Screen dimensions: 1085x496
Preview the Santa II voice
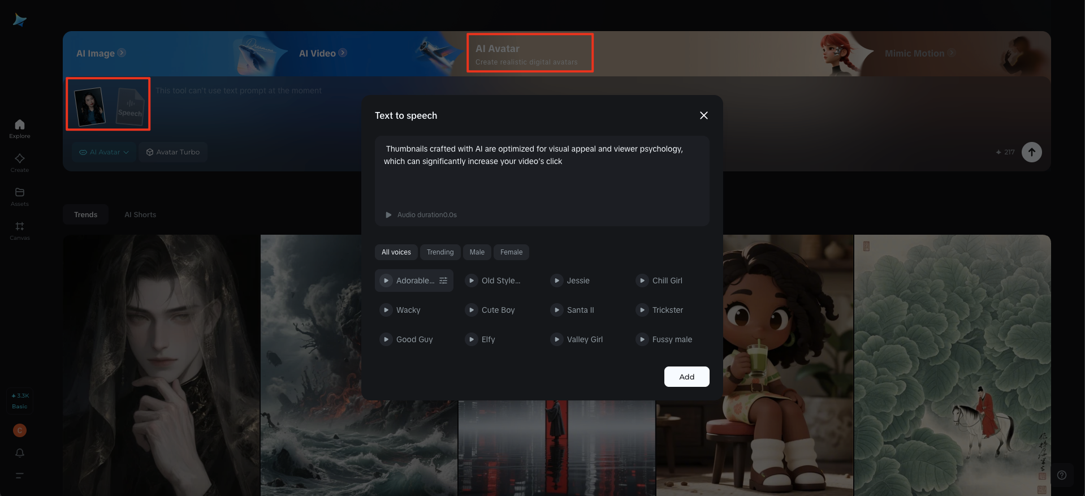pyautogui.click(x=557, y=310)
